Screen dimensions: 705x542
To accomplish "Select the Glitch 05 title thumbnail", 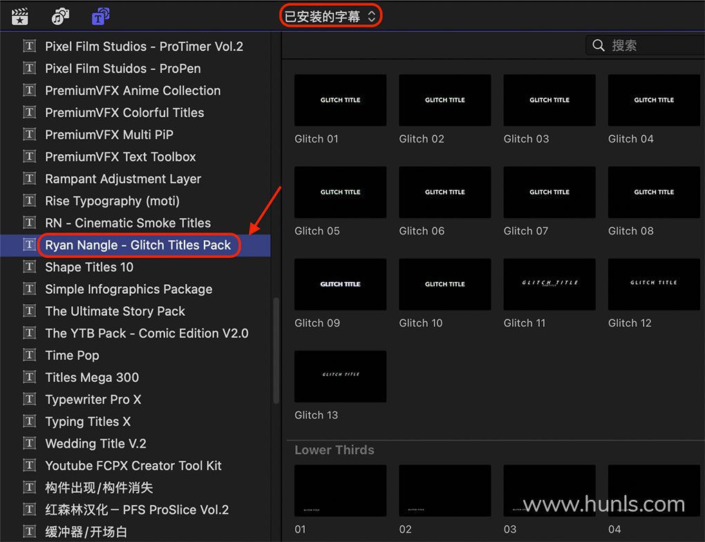I will click(x=340, y=192).
